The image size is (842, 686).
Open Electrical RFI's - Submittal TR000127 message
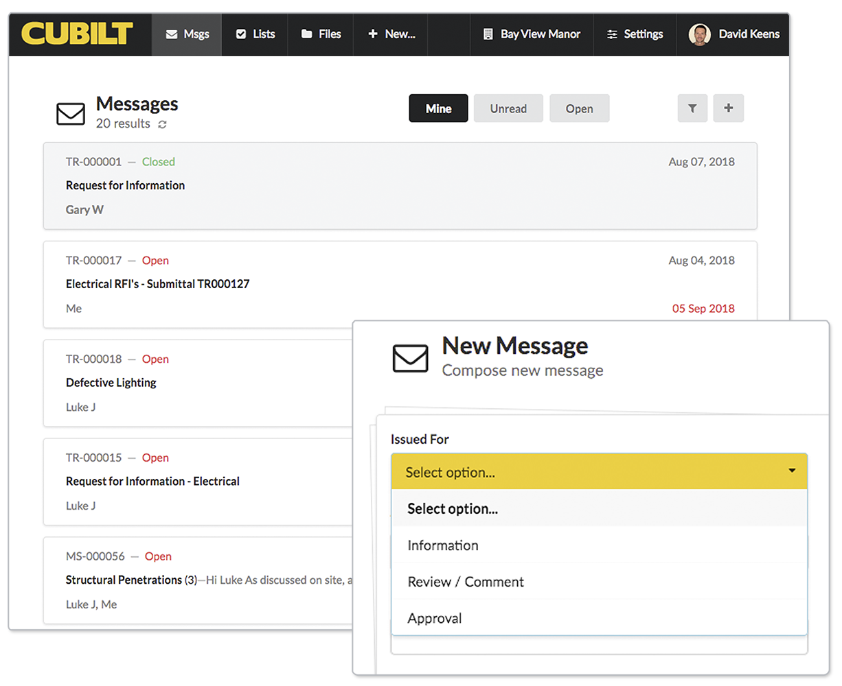click(158, 284)
